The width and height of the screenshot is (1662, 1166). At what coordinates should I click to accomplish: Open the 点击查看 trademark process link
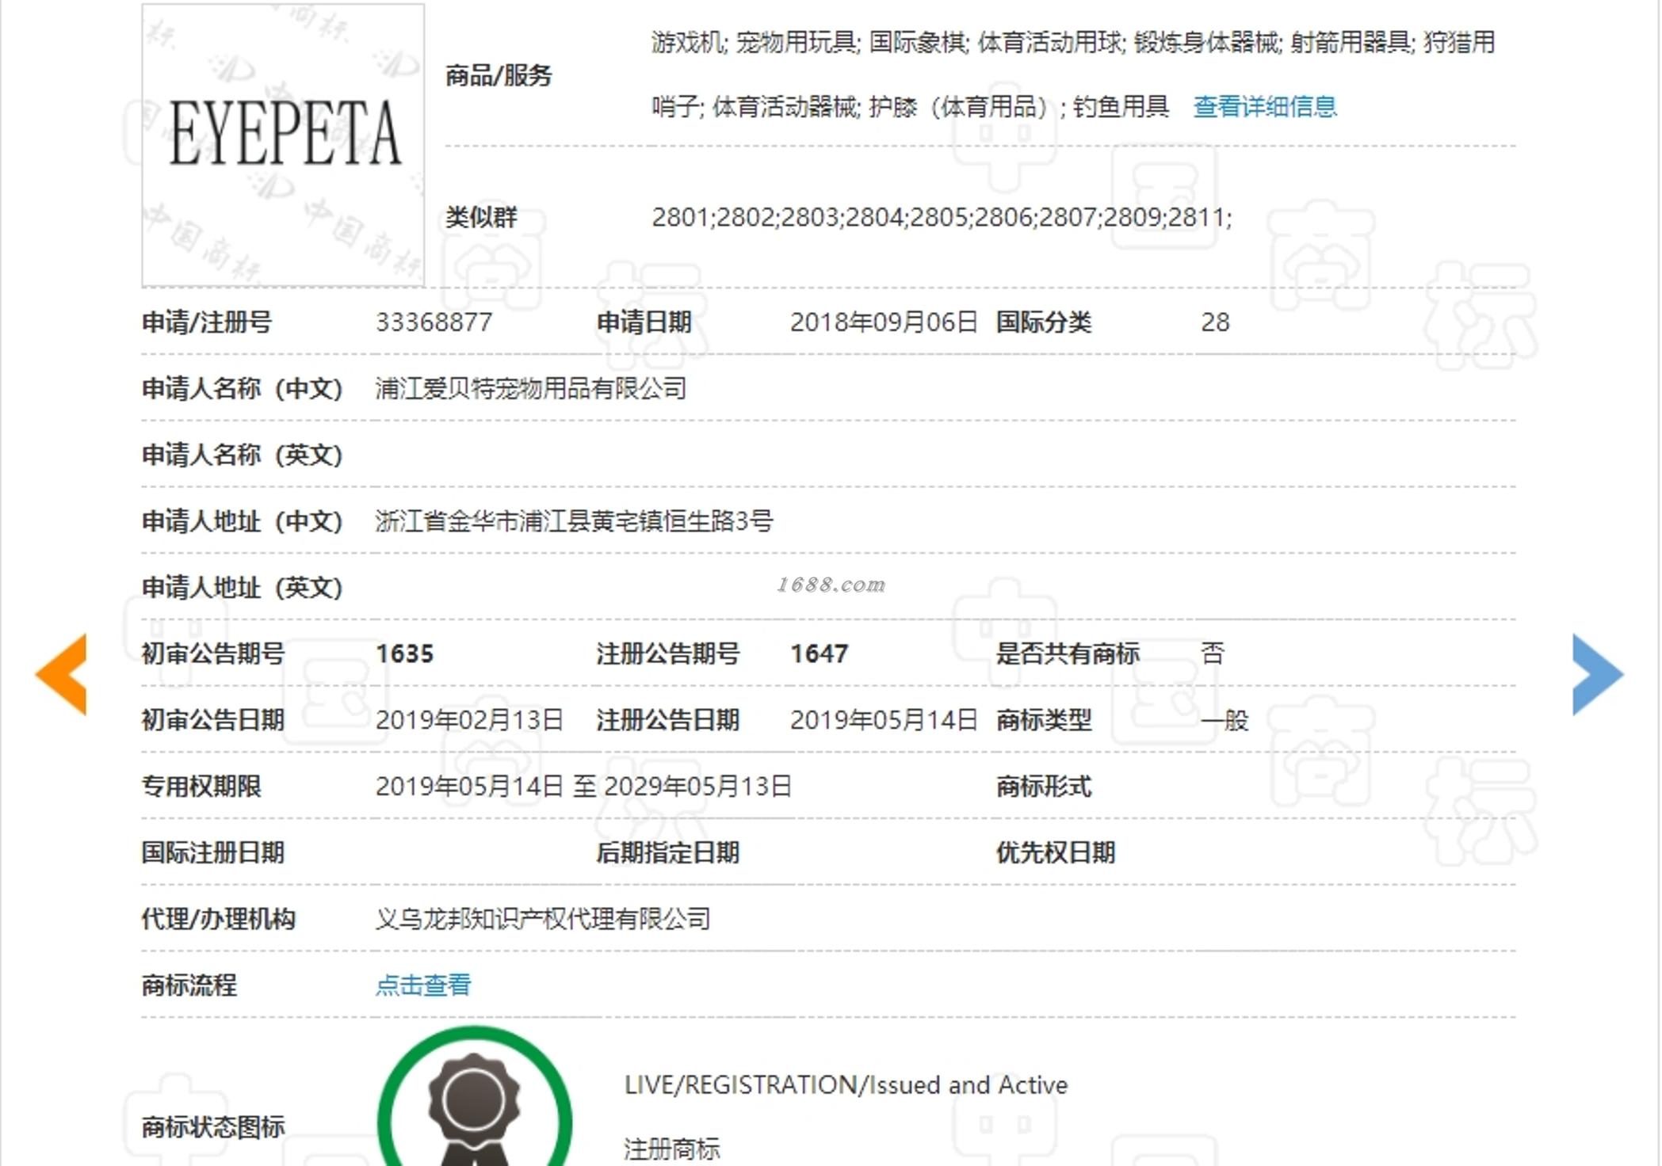(423, 985)
